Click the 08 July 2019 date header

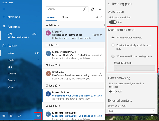[x=52, y=45]
